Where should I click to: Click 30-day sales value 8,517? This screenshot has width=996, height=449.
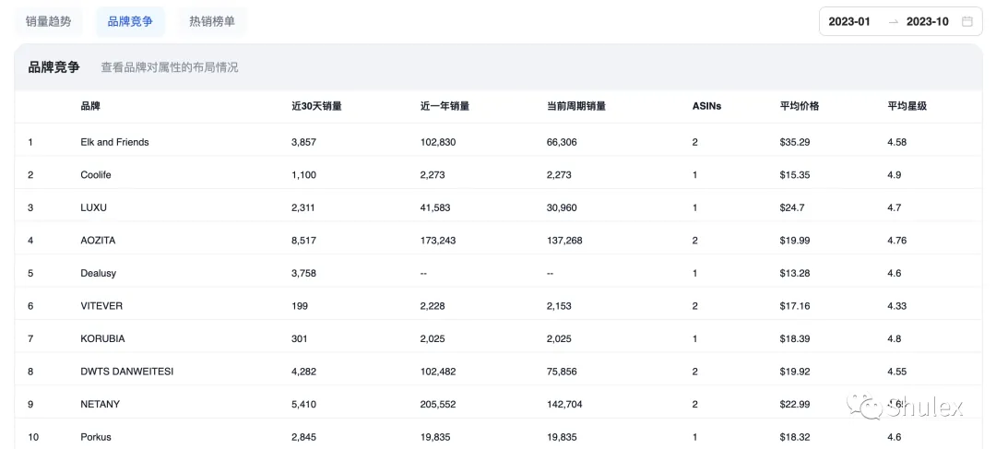(x=303, y=241)
